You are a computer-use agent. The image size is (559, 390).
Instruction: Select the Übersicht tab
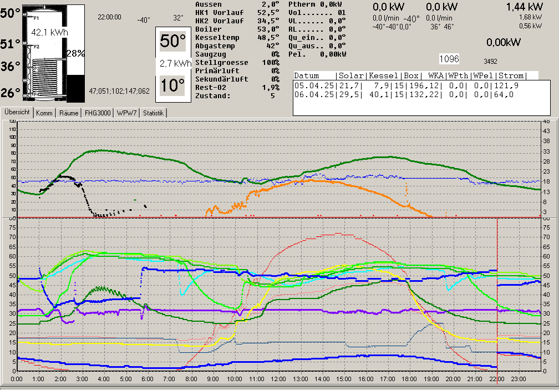(x=17, y=112)
